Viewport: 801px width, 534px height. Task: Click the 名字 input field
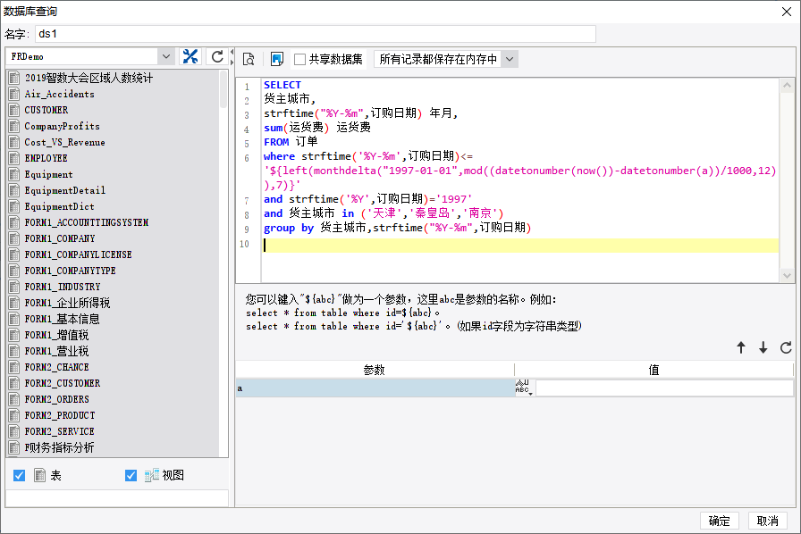coord(316,34)
